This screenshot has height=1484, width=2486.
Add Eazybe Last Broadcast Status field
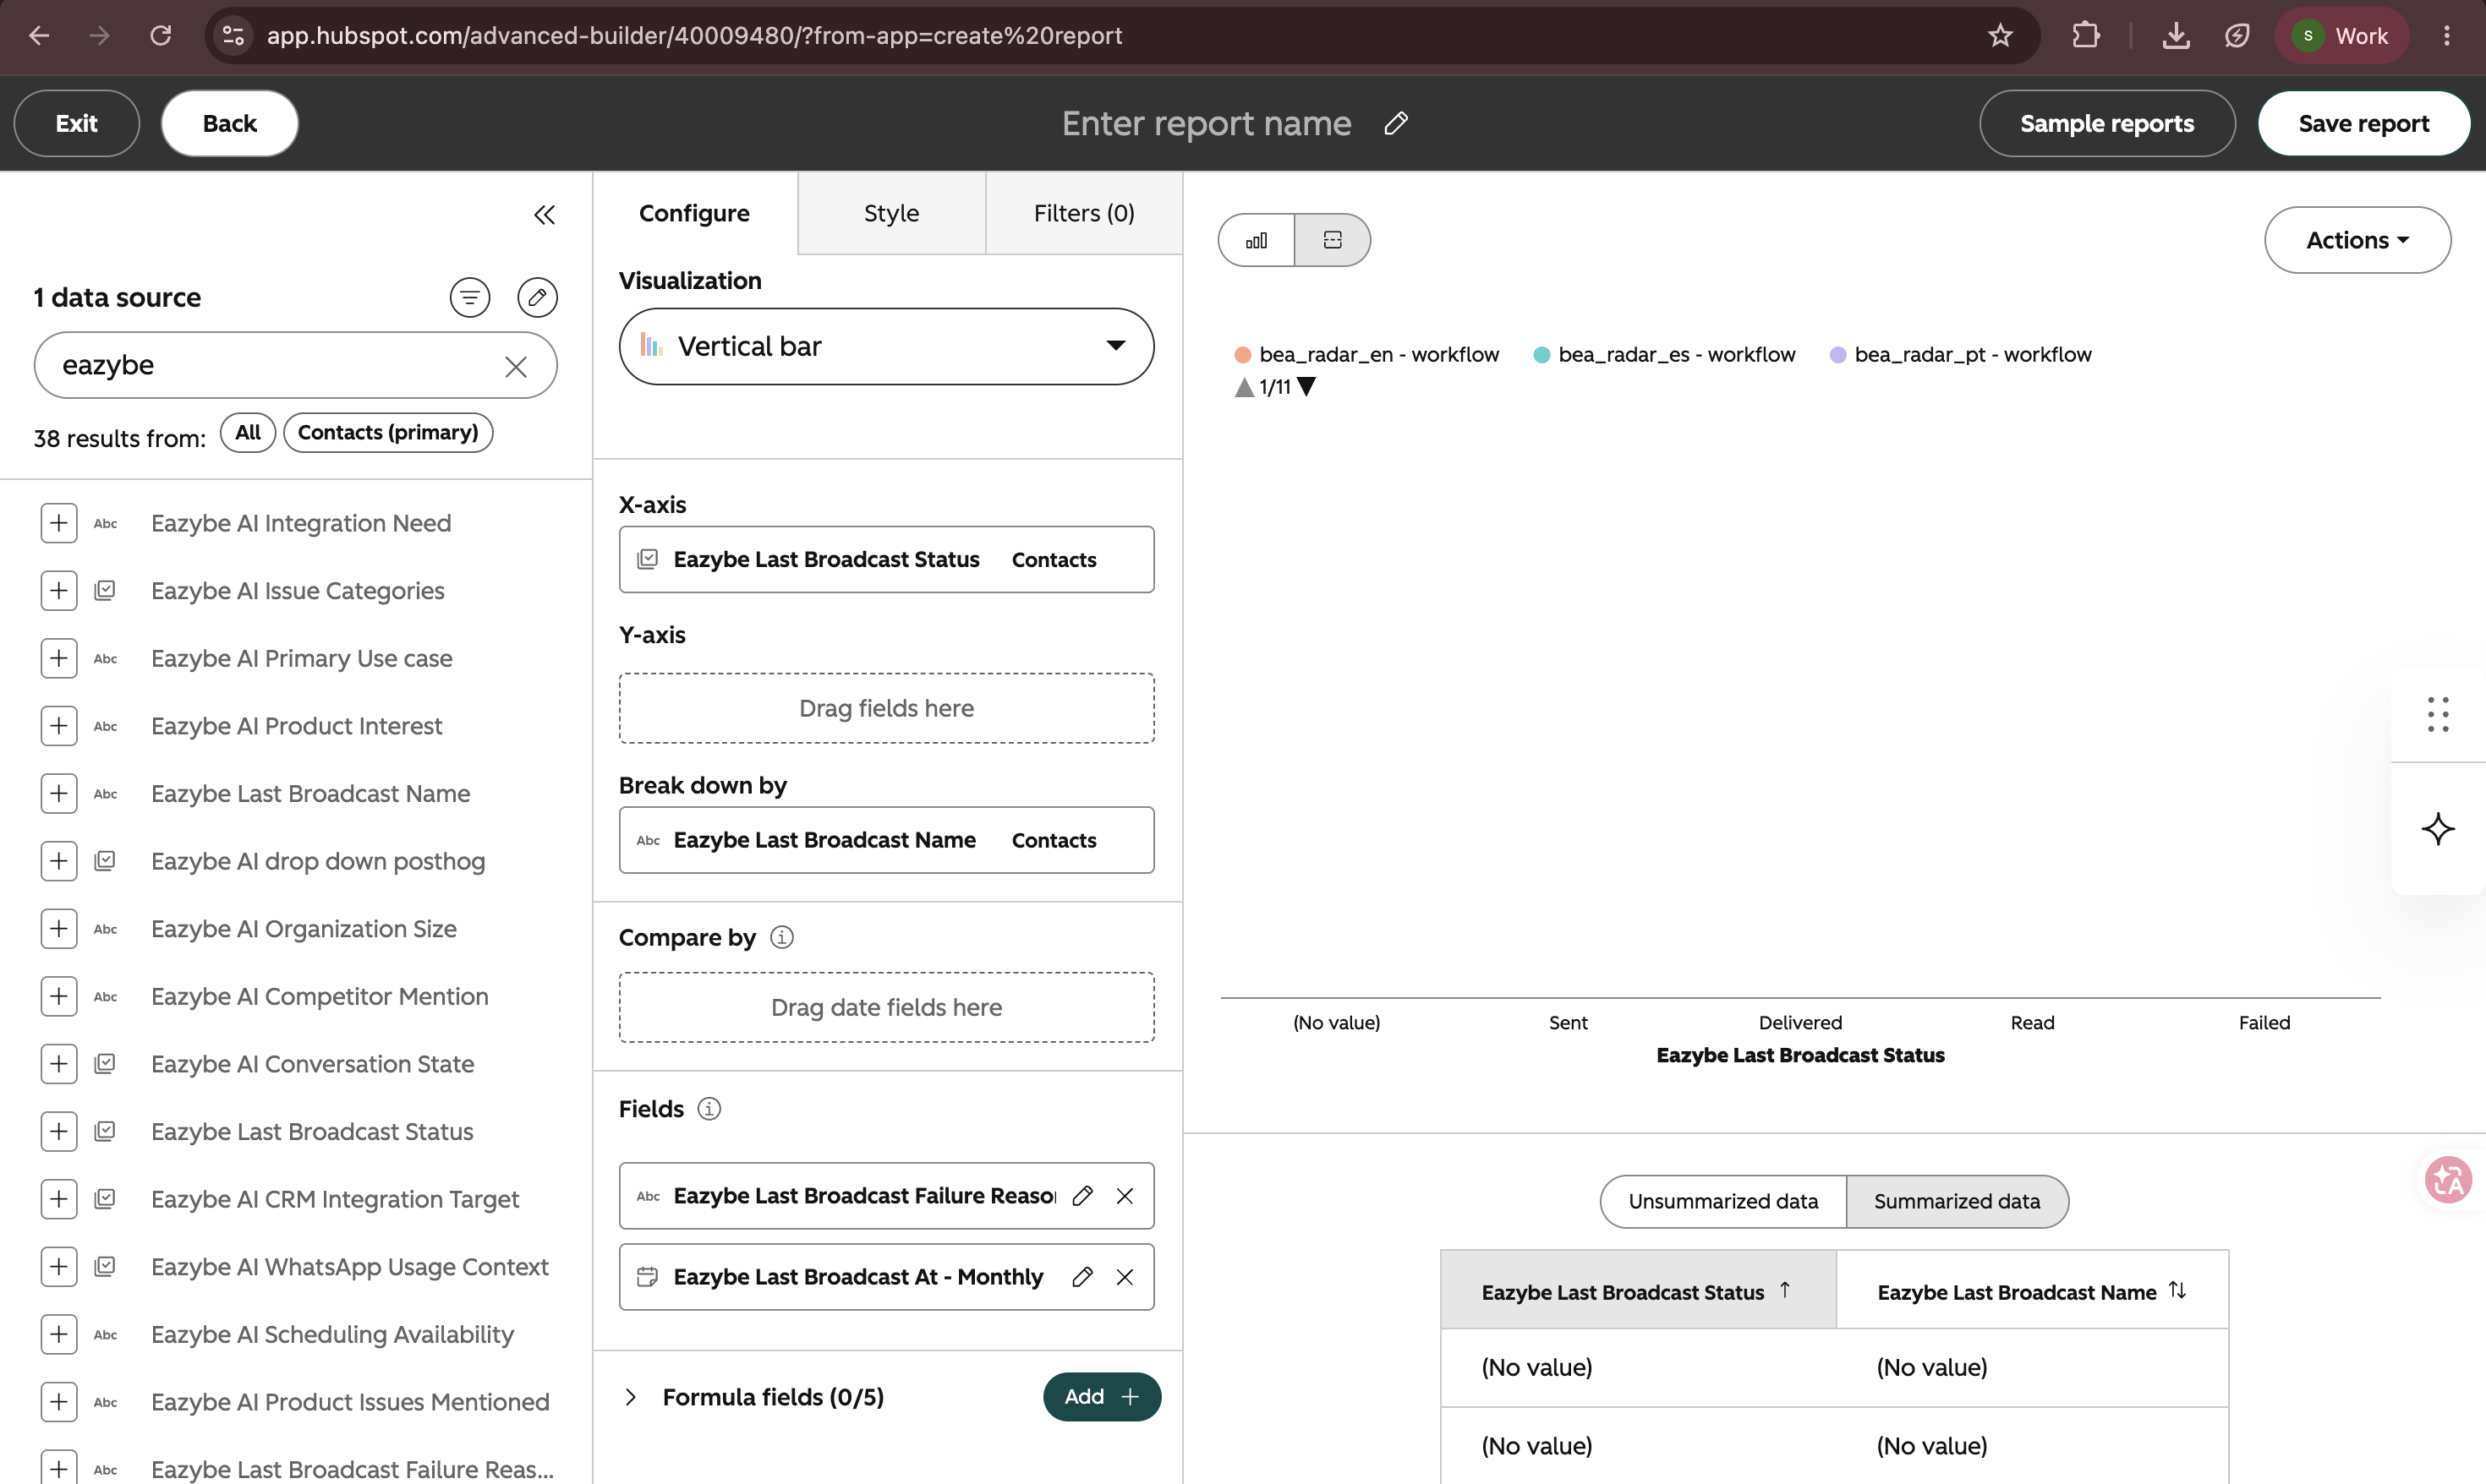pyautogui.click(x=59, y=1131)
